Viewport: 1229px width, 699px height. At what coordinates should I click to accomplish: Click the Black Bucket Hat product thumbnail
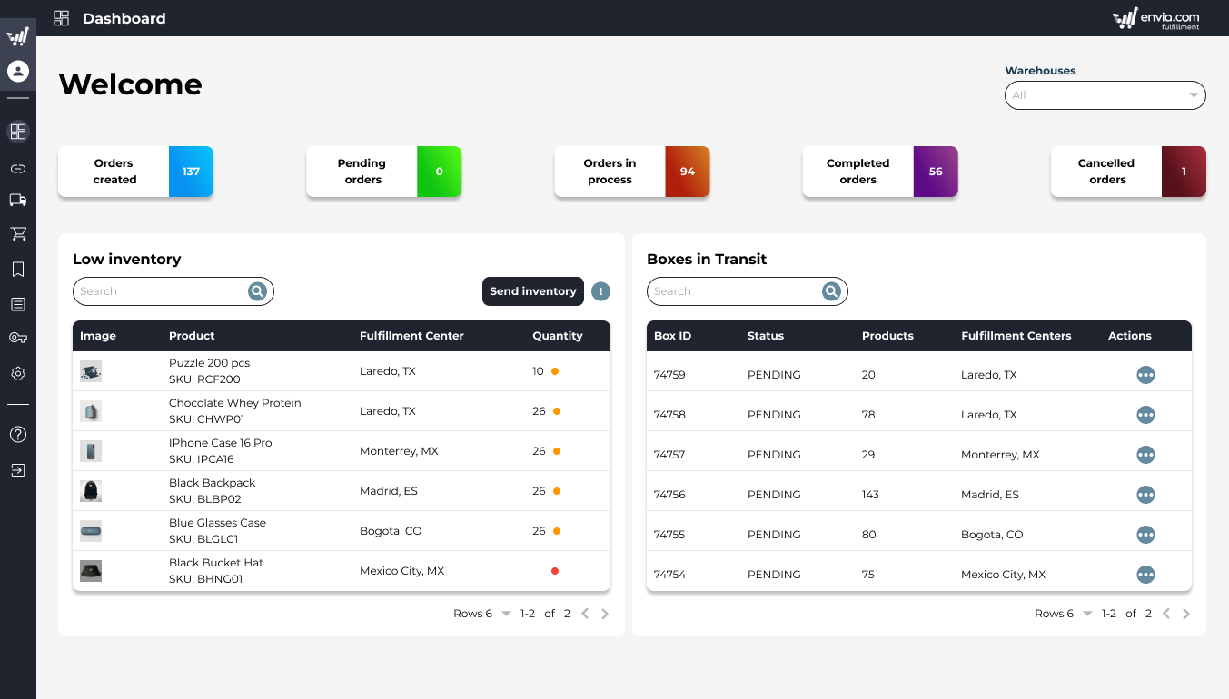[x=91, y=570]
